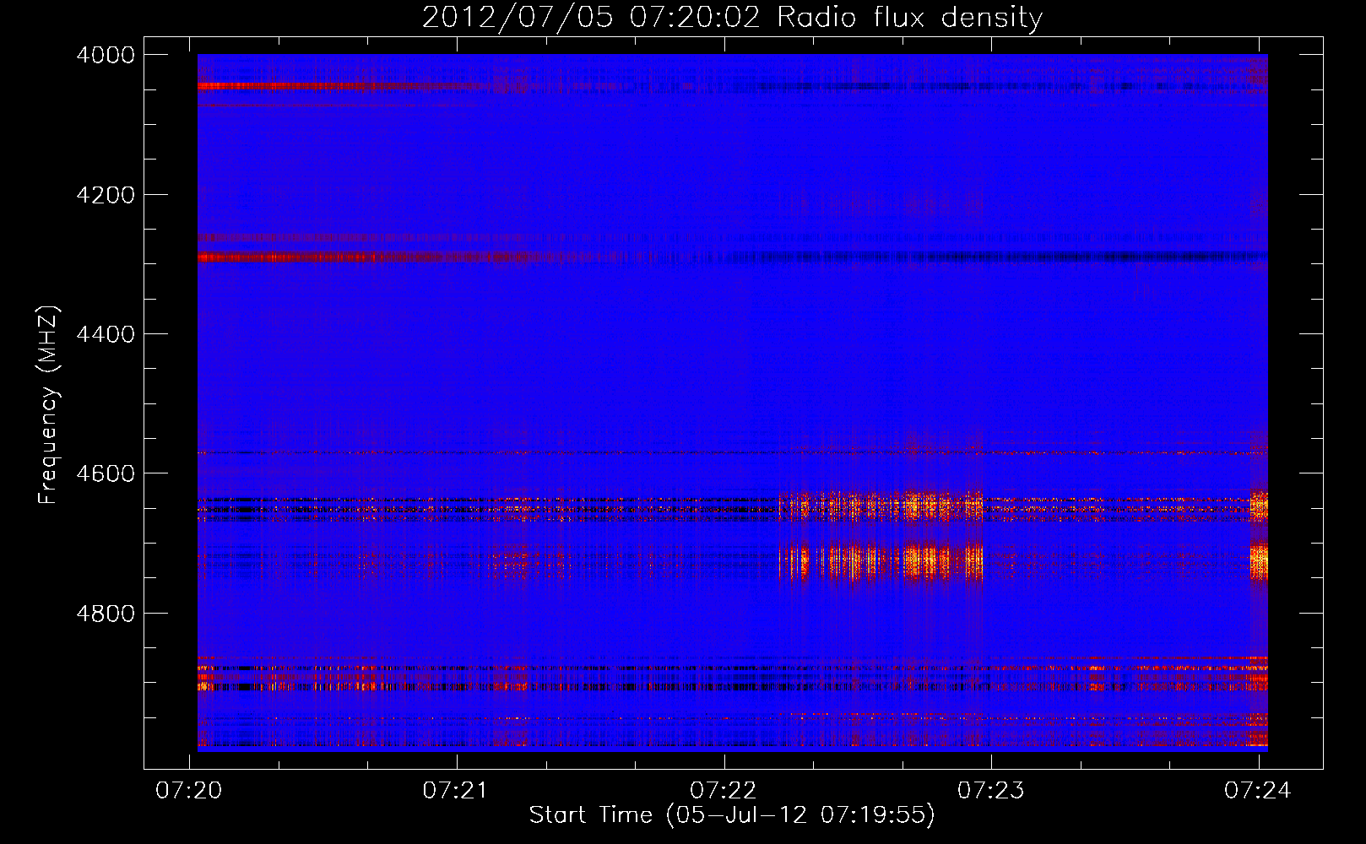Click the plot title "2012/07/05 07:20:02 Radio flux density"
The image size is (1366, 844).
pyautogui.click(x=732, y=18)
